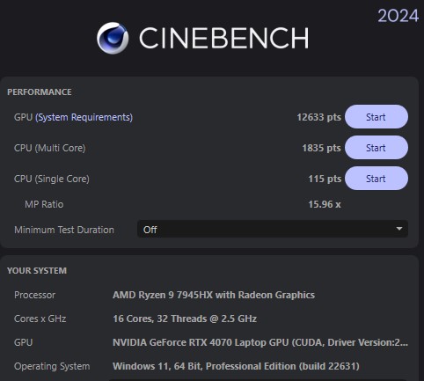Click the CPU (Multi Core) label
424x381 pixels.
coord(50,148)
